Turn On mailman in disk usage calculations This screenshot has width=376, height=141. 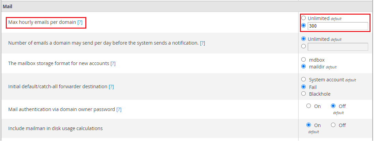pyautogui.click(x=309, y=125)
